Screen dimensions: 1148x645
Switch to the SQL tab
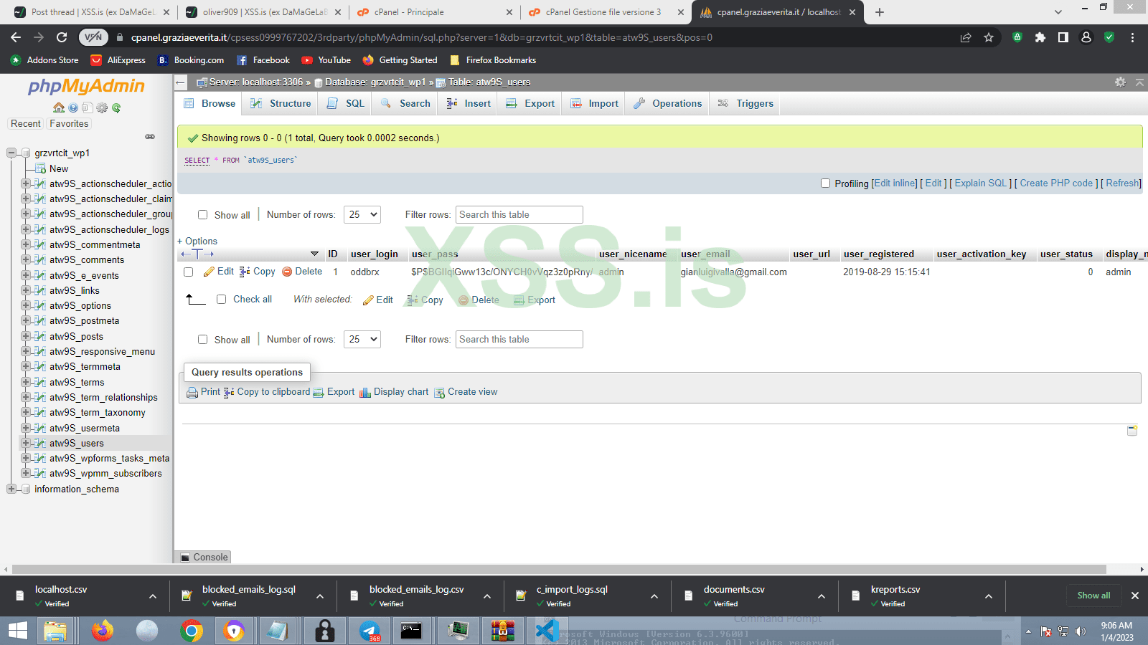[x=346, y=103]
